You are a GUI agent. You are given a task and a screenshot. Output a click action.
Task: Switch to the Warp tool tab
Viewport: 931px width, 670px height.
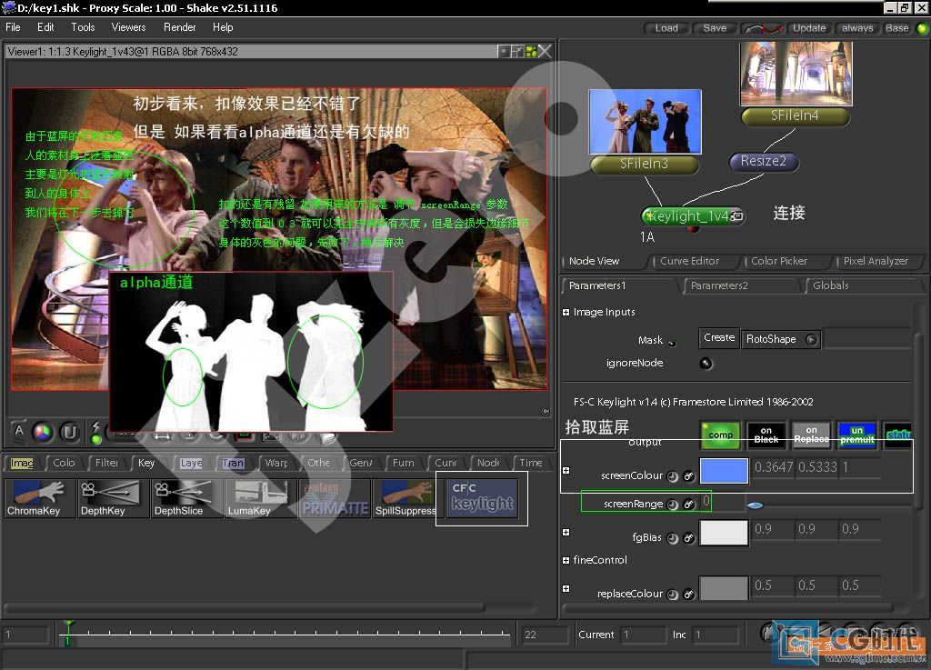point(276,463)
